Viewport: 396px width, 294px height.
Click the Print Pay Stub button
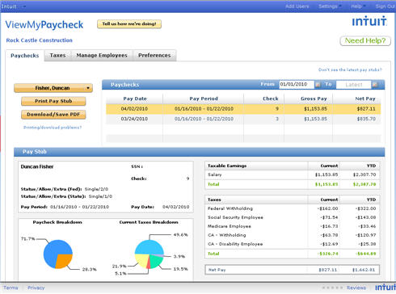click(x=53, y=101)
